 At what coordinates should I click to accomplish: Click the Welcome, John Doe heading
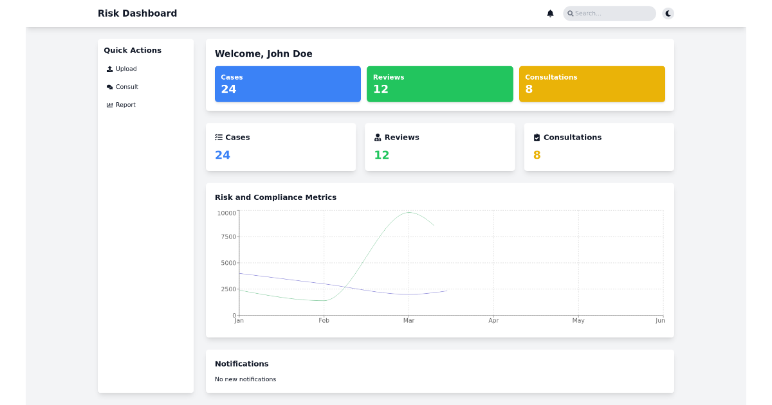264,54
